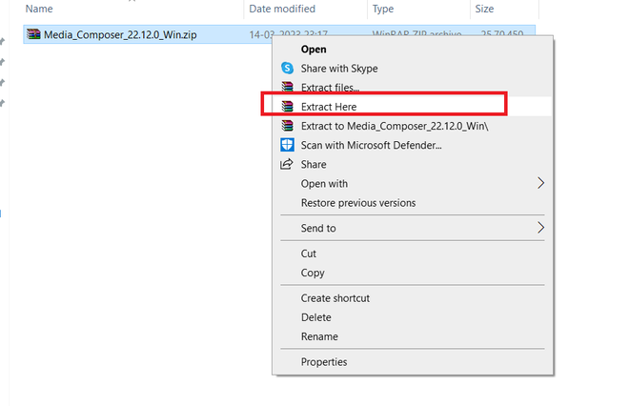
Task: Click the Skype icon in context menu
Action: pyautogui.click(x=287, y=69)
